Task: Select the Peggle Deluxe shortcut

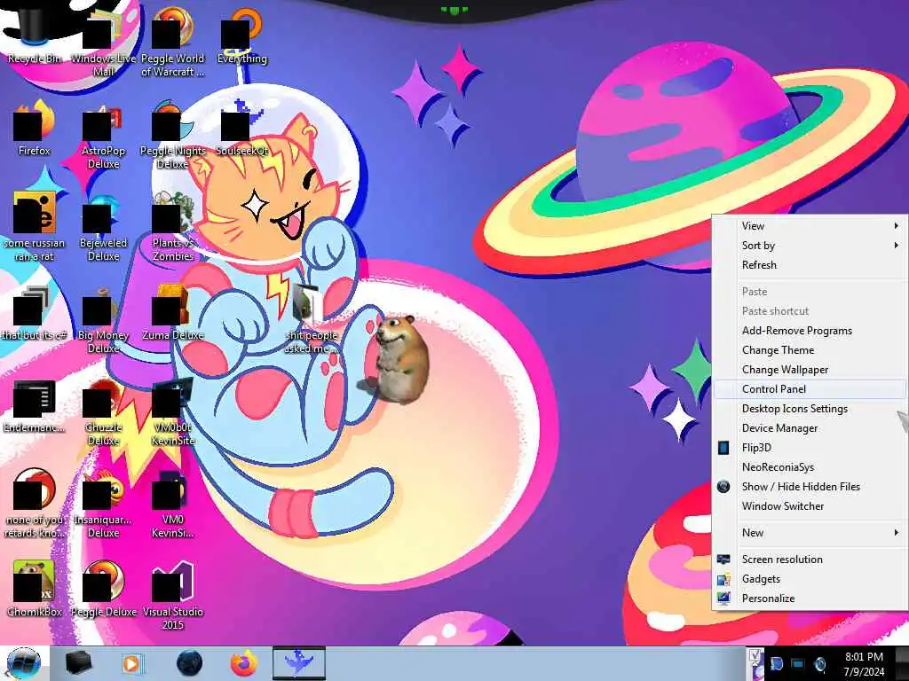Action: tap(103, 589)
